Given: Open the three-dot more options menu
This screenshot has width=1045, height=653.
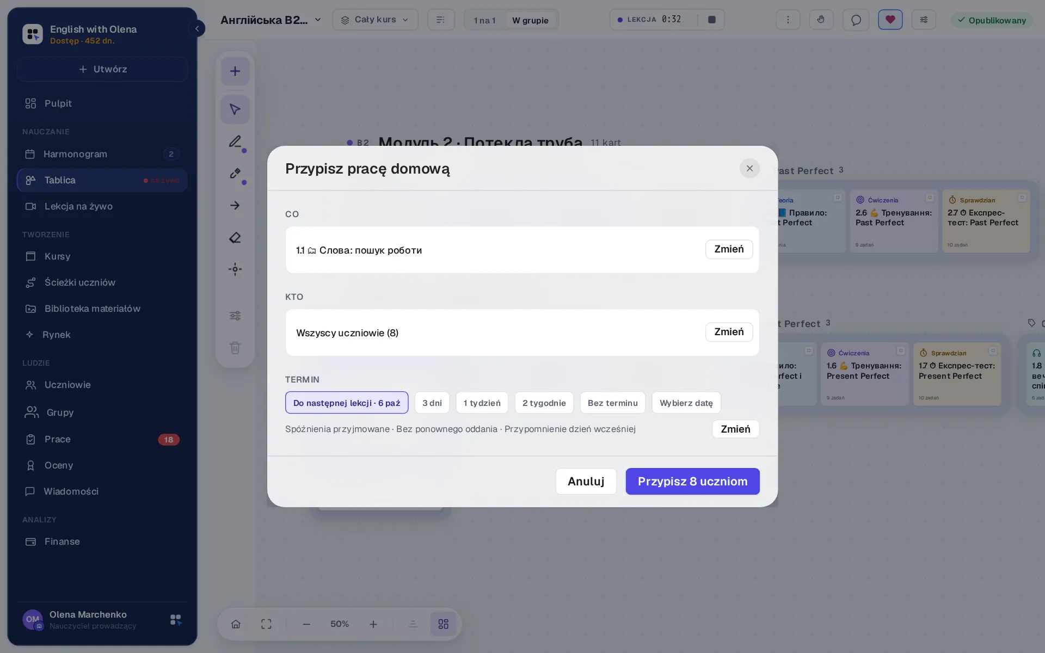Looking at the screenshot, I should [788, 20].
